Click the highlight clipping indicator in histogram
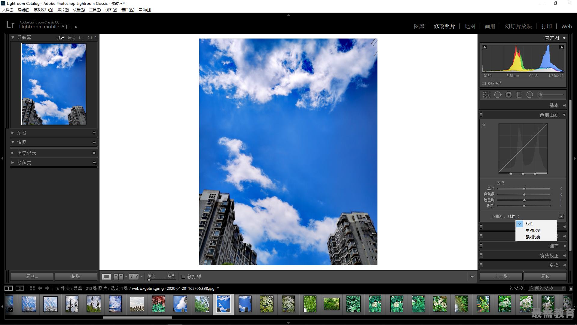The width and height of the screenshot is (577, 325). point(562,47)
